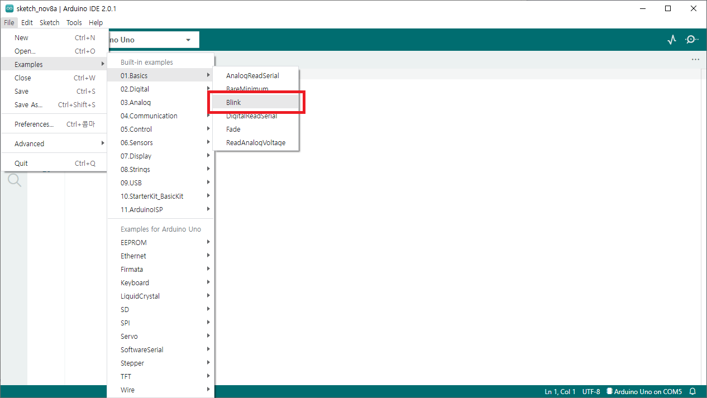Select the Examples submenu entry
The image size is (707, 398).
click(54, 65)
